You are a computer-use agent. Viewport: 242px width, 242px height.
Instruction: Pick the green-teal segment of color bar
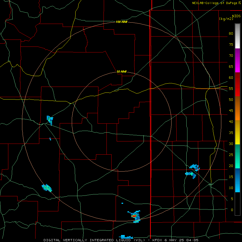click(237, 156)
